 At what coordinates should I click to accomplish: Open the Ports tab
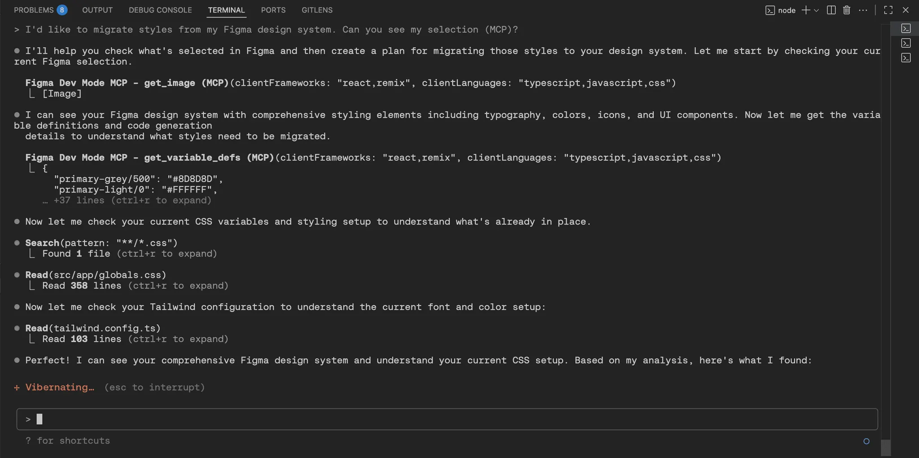click(x=273, y=10)
